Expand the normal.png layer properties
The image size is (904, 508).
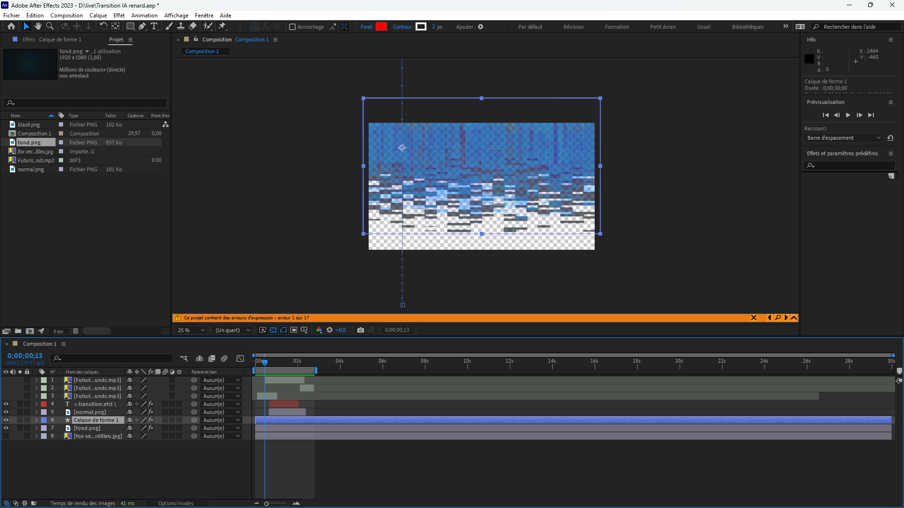coord(36,412)
